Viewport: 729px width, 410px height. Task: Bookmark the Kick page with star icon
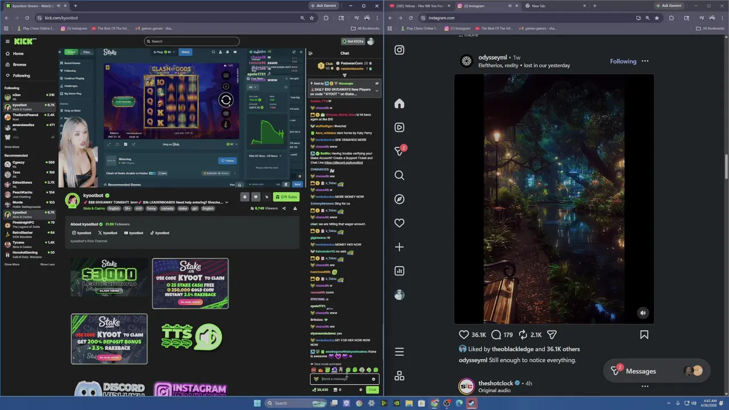312,18
